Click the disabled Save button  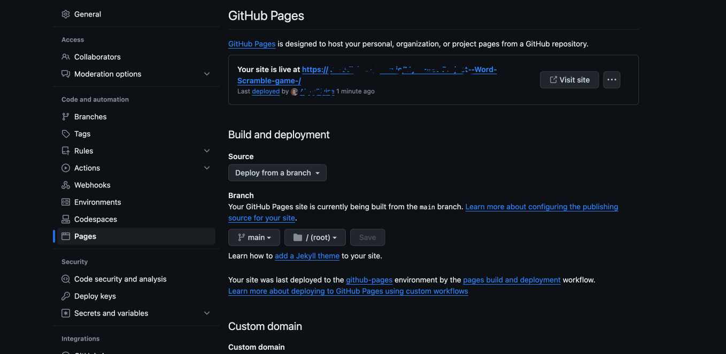[x=367, y=238]
